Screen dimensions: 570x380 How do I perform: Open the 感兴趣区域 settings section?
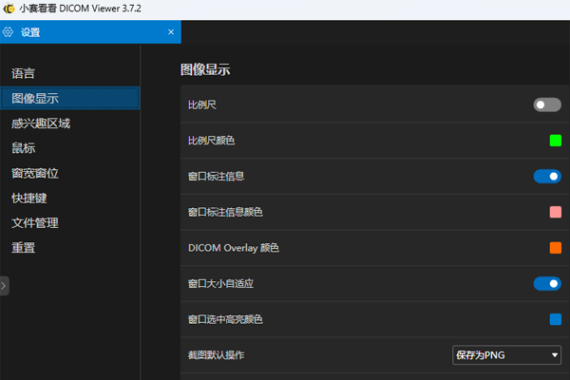coord(69,123)
